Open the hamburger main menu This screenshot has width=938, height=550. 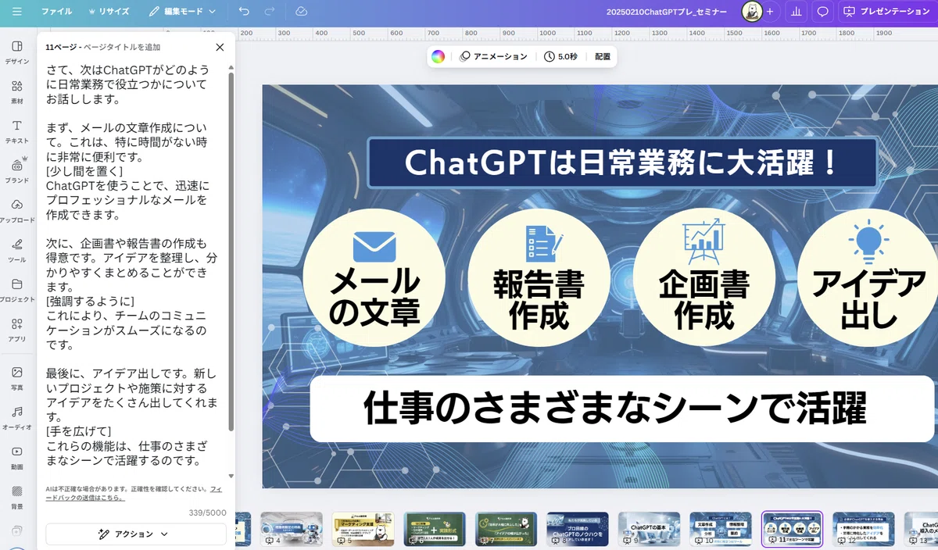point(17,12)
